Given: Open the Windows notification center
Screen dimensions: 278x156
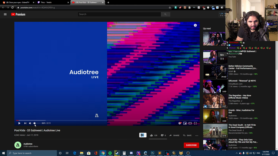Looking at the screenshot, I should tap(273, 153).
